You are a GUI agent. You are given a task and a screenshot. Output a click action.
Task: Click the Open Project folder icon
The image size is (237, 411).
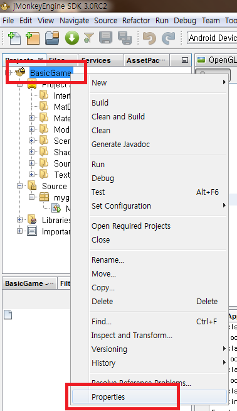[x=52, y=38]
